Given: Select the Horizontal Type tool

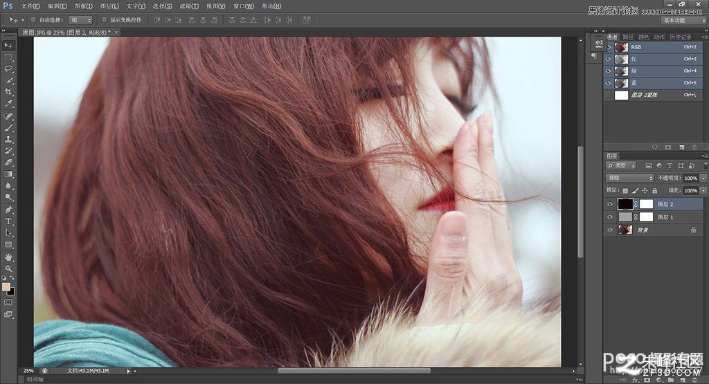Looking at the screenshot, I should [8, 221].
